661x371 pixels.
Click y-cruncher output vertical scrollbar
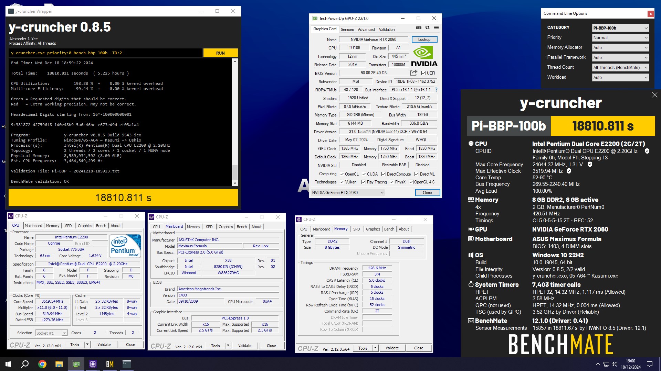pyautogui.click(x=235, y=122)
